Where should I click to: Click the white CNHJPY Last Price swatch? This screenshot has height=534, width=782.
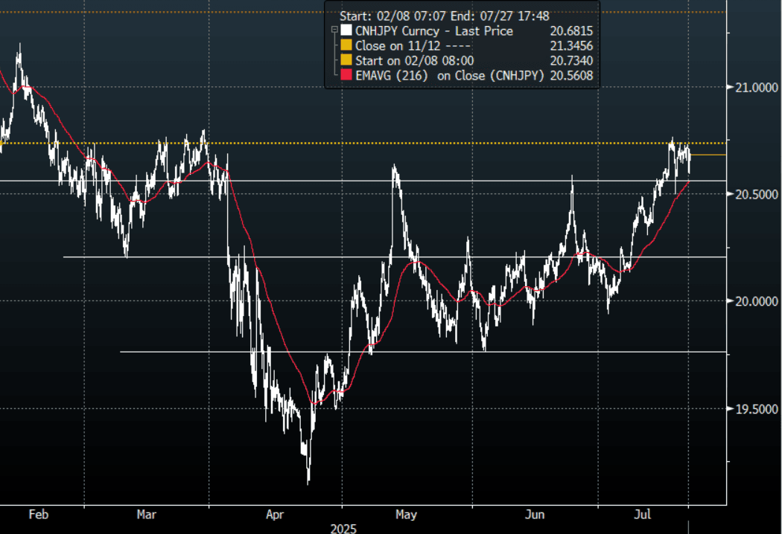tap(346, 31)
